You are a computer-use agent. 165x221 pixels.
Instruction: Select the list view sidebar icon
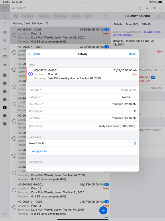click(5, 40)
